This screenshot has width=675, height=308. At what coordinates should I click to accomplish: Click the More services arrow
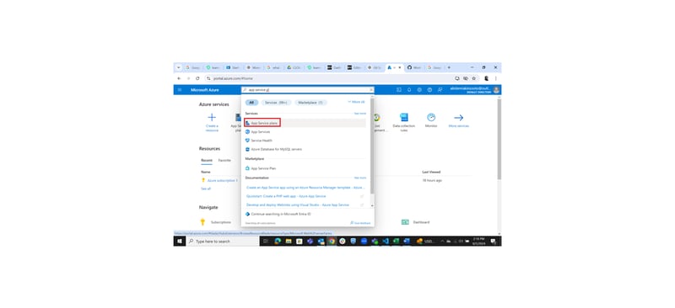pos(458,117)
